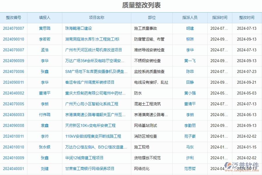
Task: Open rectification record 2024090010
Action: click(13, 39)
